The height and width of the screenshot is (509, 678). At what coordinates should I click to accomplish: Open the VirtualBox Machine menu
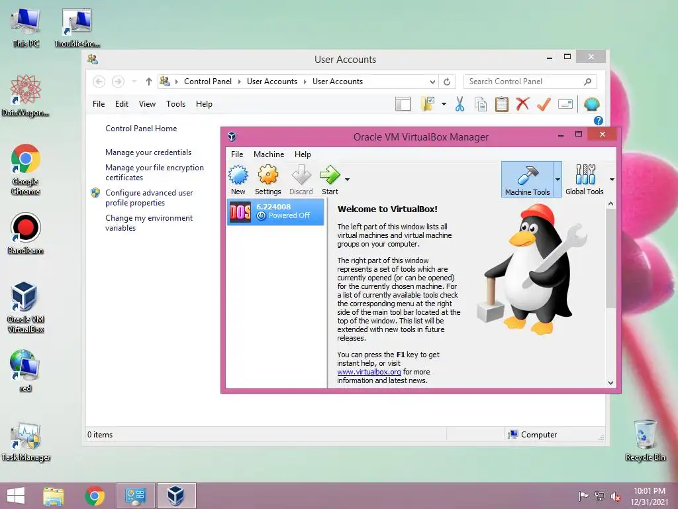point(269,154)
